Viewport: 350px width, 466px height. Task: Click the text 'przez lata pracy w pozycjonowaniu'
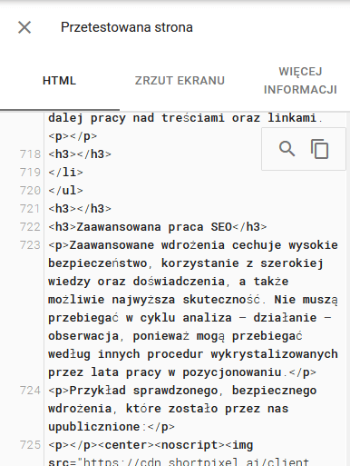pyautogui.click(x=165, y=372)
